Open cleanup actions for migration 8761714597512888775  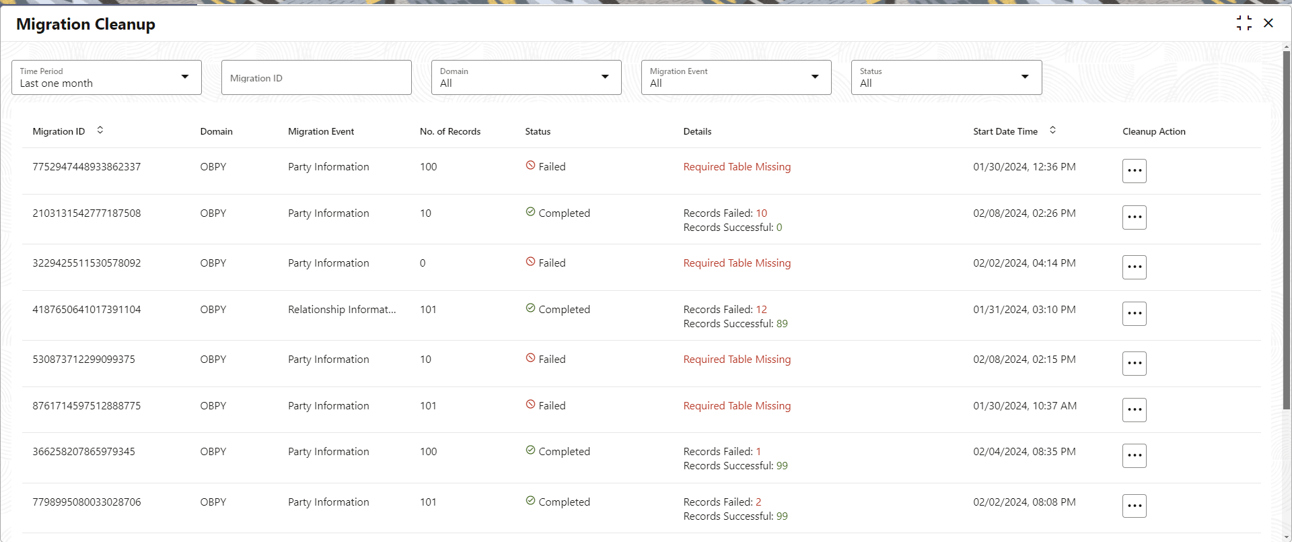[x=1134, y=410]
